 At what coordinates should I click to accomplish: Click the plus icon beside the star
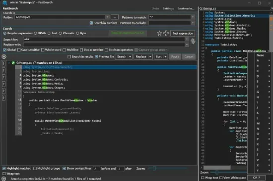(x=166, y=33)
